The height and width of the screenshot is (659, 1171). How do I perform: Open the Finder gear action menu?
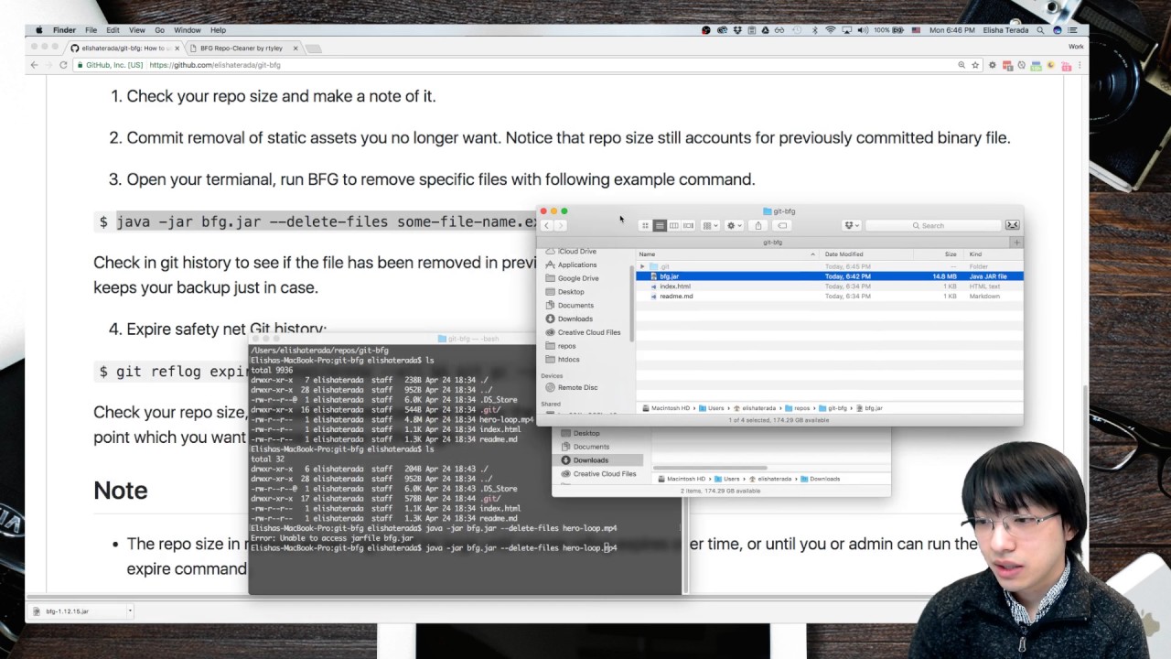pyautogui.click(x=734, y=225)
